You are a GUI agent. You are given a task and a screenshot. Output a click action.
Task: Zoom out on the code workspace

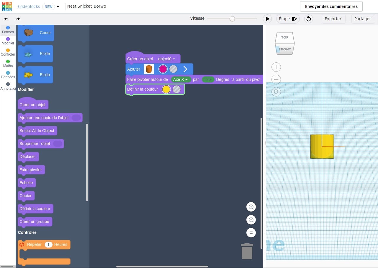pyautogui.click(x=251, y=220)
